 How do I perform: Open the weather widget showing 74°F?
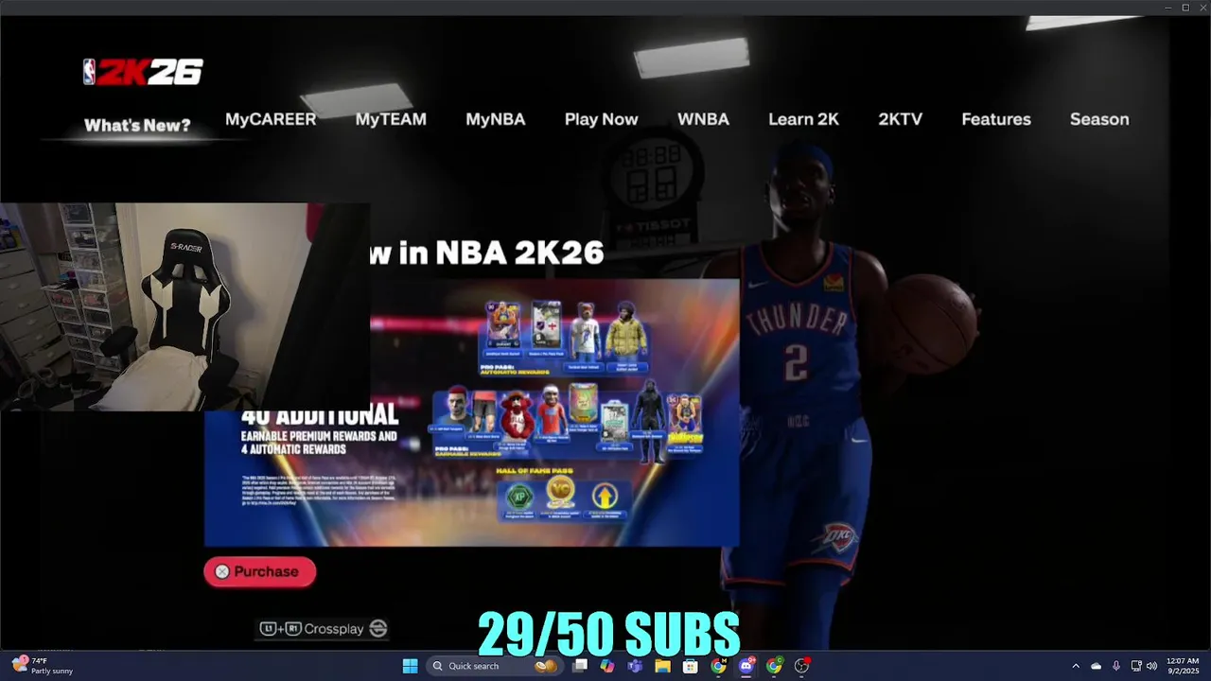tap(43, 666)
